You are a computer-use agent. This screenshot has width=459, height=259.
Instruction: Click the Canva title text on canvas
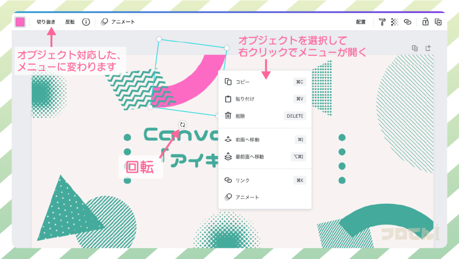pos(181,135)
